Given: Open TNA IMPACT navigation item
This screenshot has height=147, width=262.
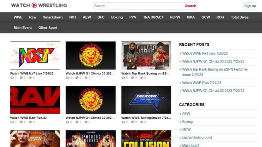Looking at the screenshot, I should click(x=153, y=17).
